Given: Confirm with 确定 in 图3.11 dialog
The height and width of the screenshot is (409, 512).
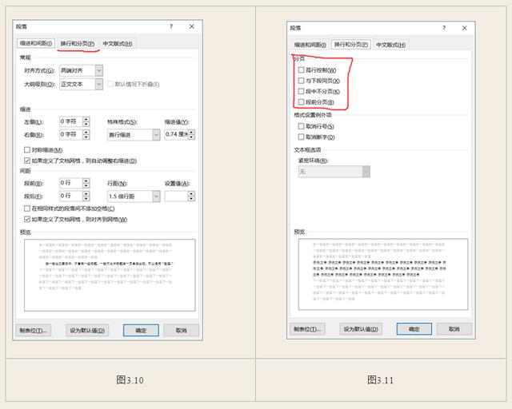Looking at the screenshot, I should 414,329.
